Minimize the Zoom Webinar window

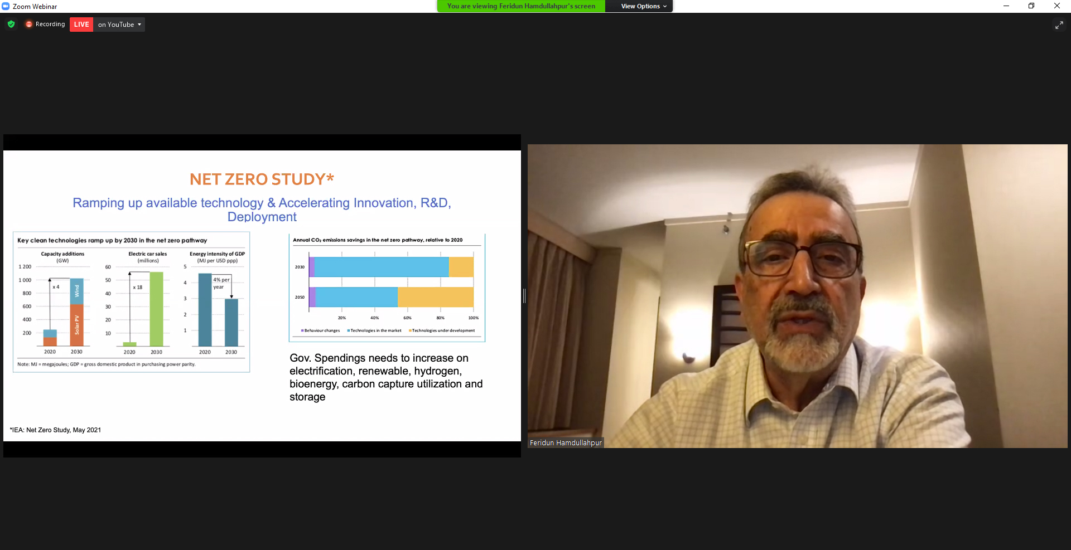(x=1006, y=6)
